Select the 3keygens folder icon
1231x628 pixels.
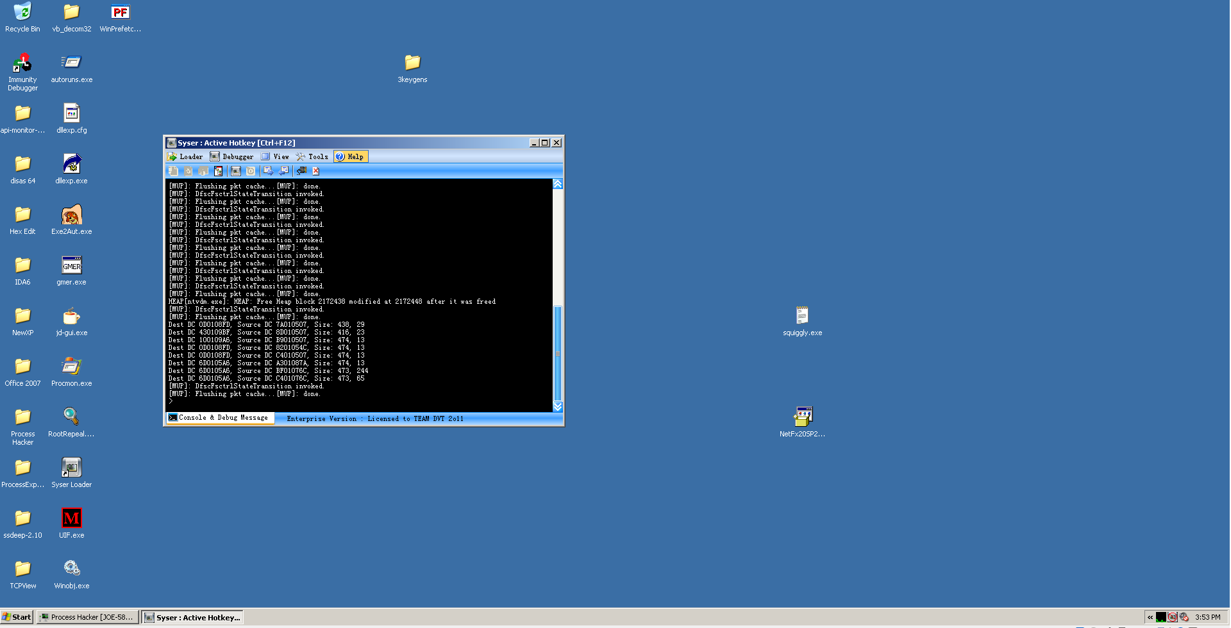coord(412,69)
